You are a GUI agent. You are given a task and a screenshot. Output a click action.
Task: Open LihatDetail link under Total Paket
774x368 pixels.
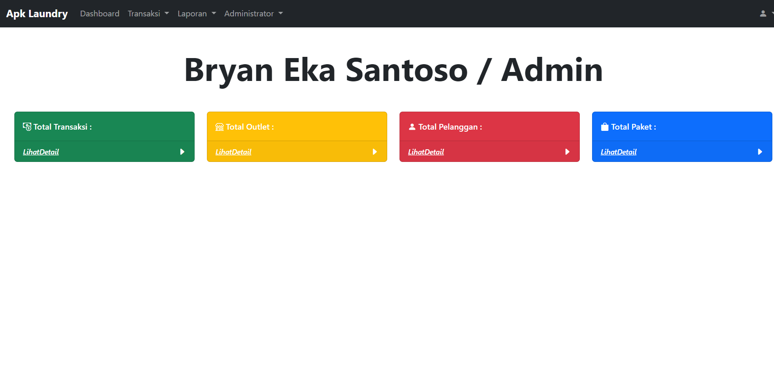[x=619, y=152]
